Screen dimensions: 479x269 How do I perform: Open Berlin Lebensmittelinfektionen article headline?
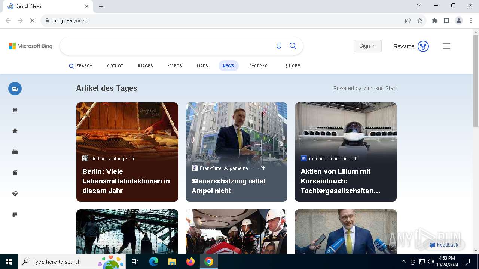[126, 181]
